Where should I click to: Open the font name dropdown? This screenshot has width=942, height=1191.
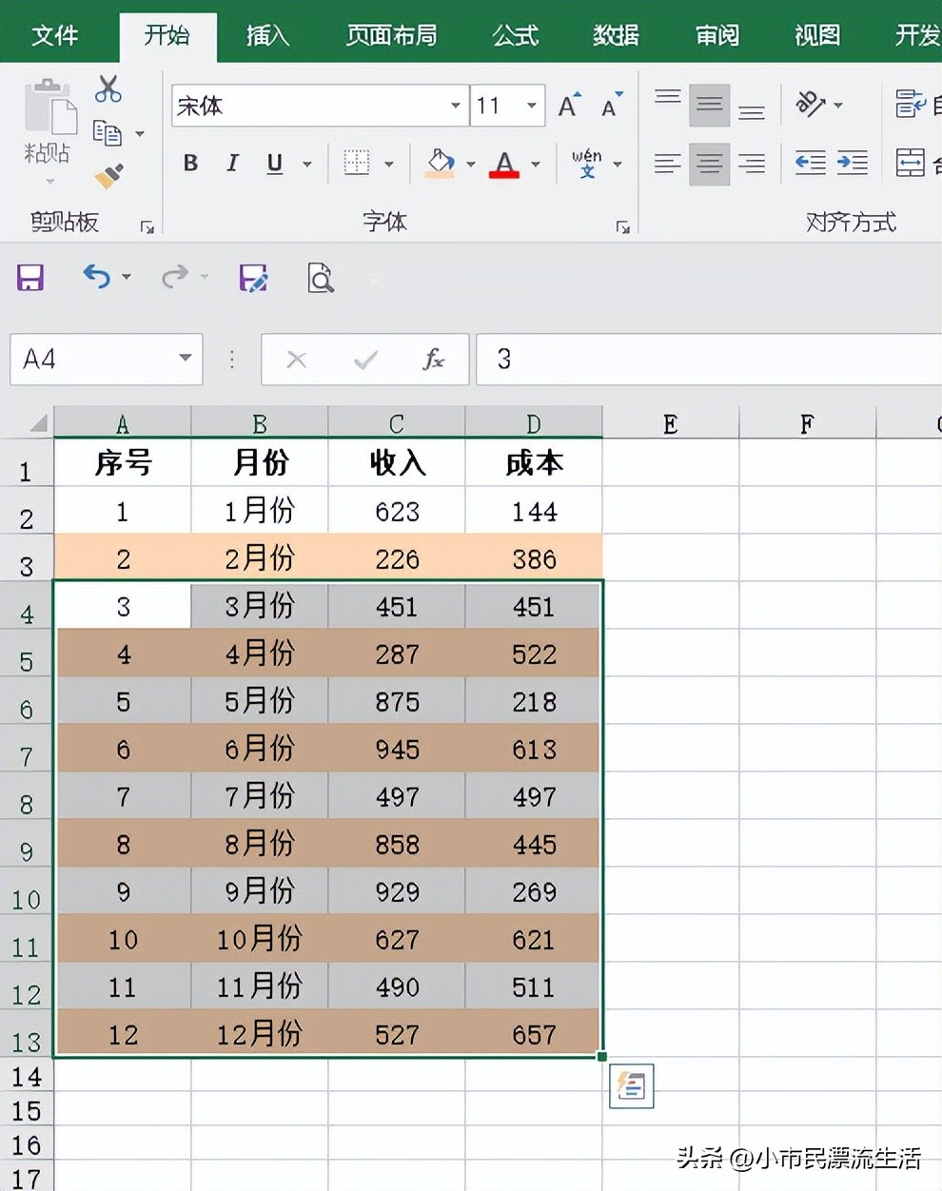[x=456, y=106]
